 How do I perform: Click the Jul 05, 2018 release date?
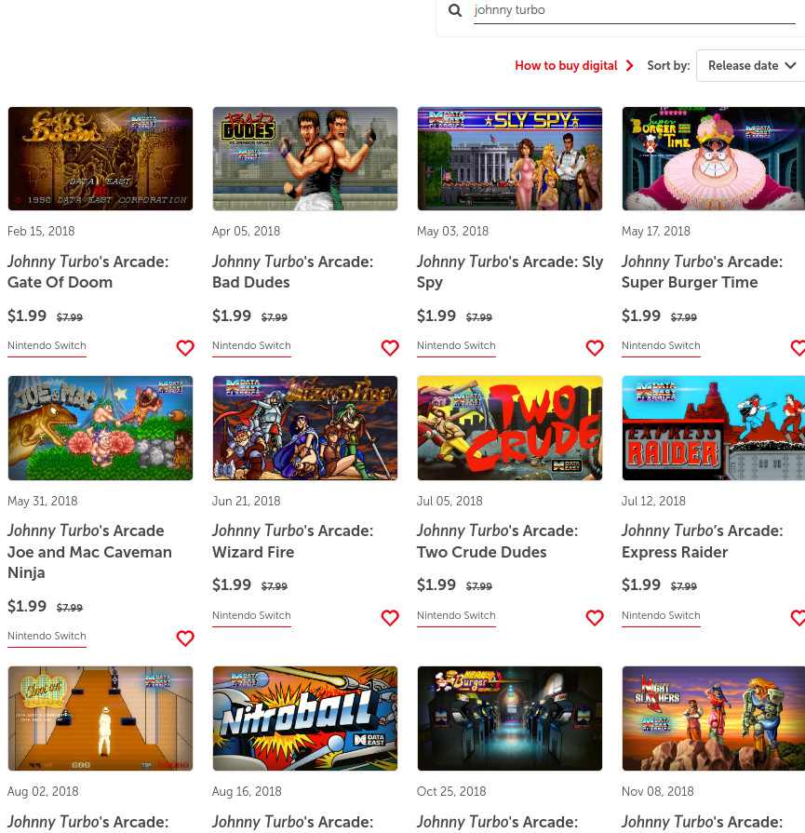[449, 501]
